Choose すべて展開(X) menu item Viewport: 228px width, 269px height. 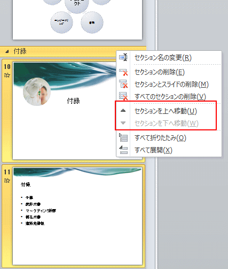pyautogui.click(x=153, y=150)
